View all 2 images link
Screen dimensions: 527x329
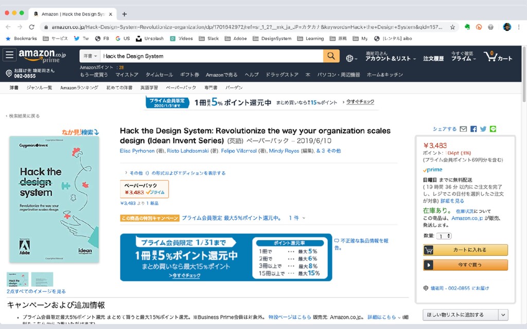(x=37, y=291)
